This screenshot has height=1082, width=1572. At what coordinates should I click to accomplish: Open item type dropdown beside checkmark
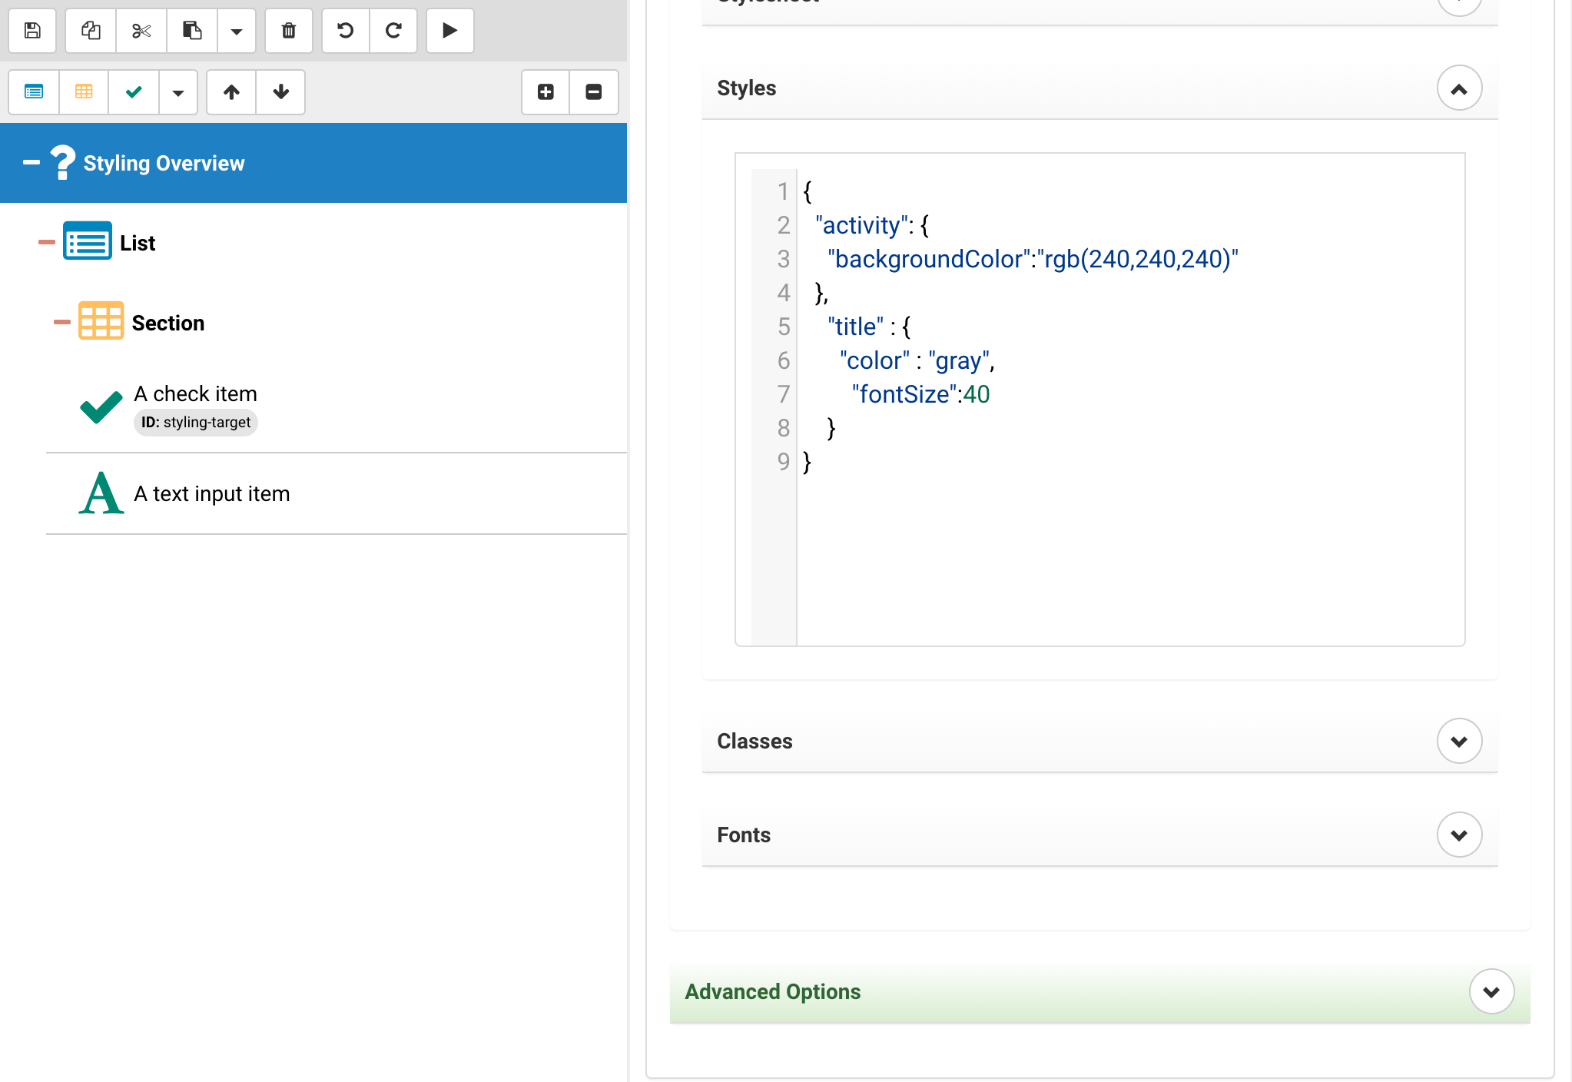tap(178, 92)
